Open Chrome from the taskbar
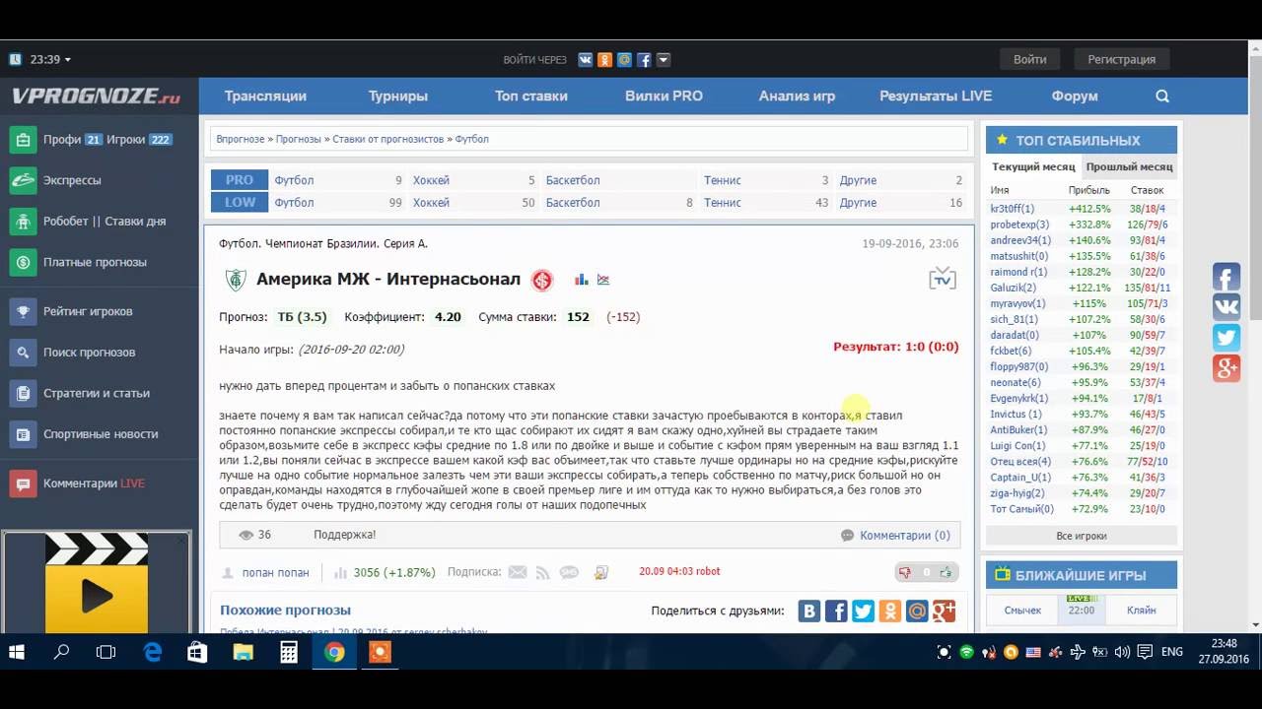The width and height of the screenshot is (1262, 709). click(334, 652)
